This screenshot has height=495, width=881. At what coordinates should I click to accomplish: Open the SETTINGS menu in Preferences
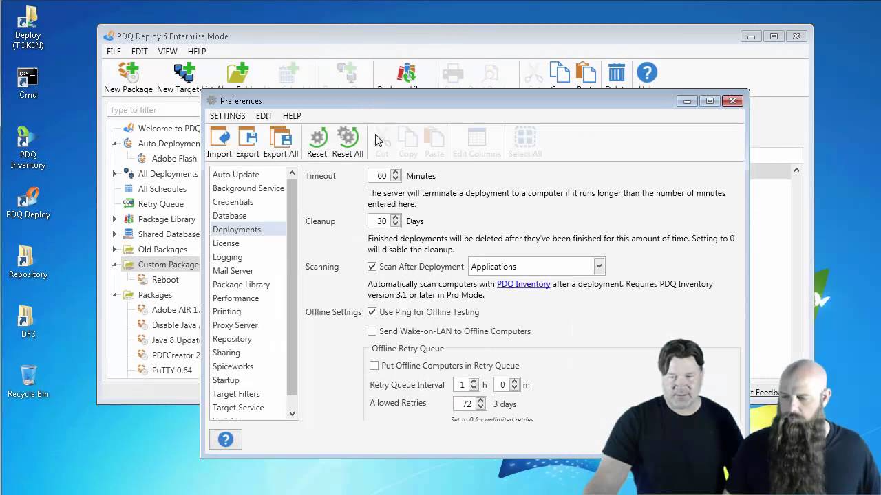[x=227, y=116]
